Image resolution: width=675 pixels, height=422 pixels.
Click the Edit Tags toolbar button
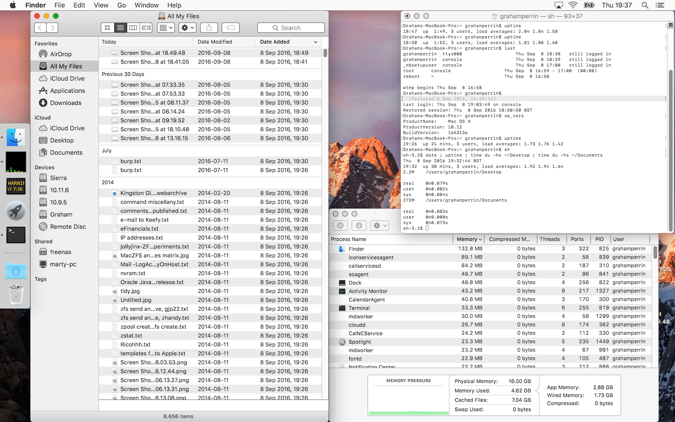point(231,28)
